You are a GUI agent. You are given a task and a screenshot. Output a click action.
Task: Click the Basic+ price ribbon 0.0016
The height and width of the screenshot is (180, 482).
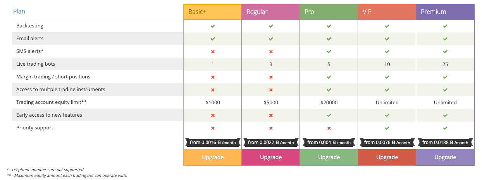[x=212, y=143]
